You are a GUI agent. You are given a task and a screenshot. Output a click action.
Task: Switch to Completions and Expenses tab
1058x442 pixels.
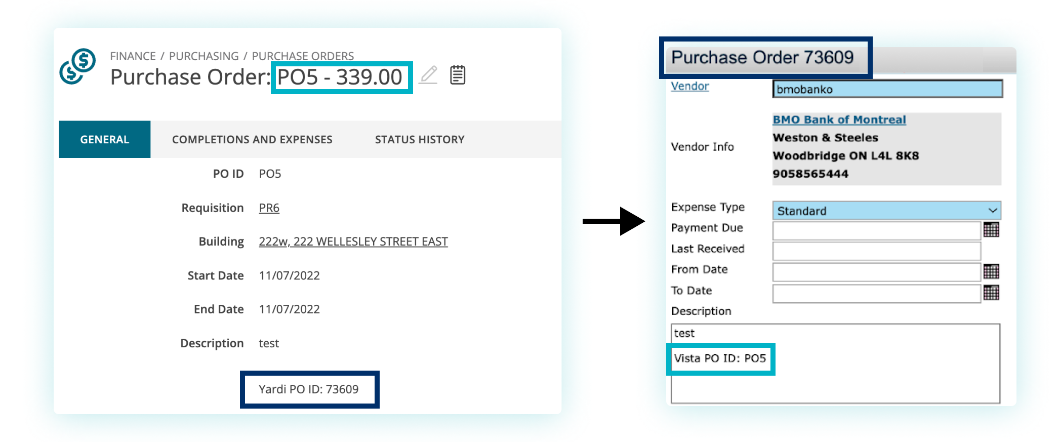point(252,139)
